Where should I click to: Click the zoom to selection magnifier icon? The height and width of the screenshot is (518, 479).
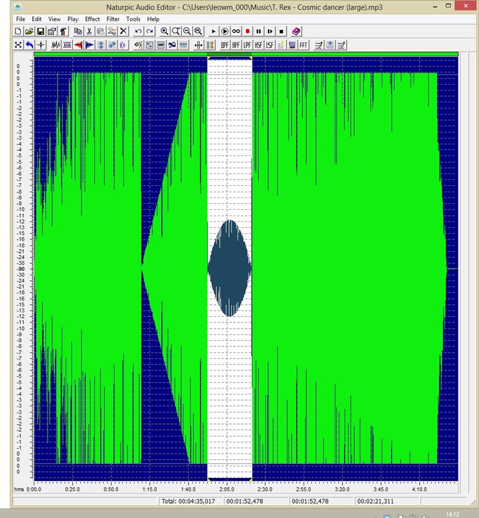click(176, 31)
